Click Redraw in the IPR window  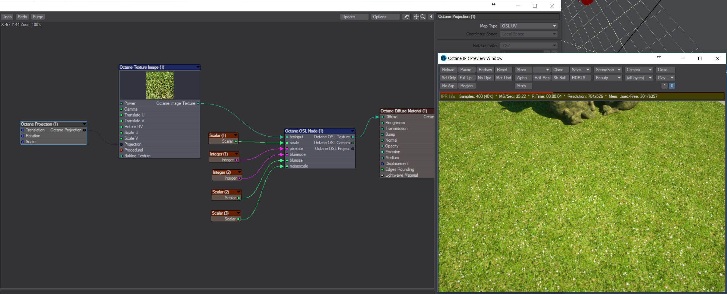tap(485, 70)
